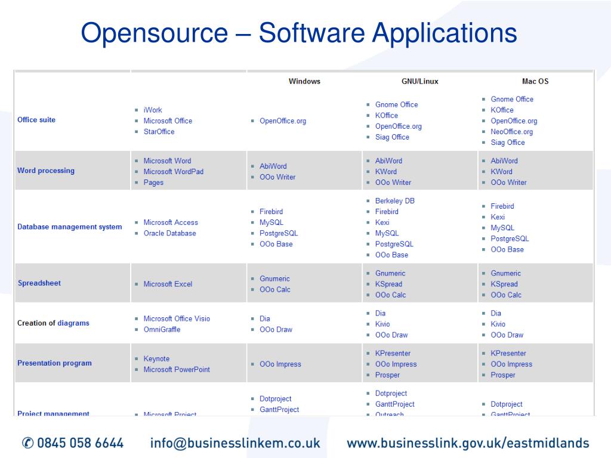
Task: Open the Presentation program category link
Action: [54, 363]
